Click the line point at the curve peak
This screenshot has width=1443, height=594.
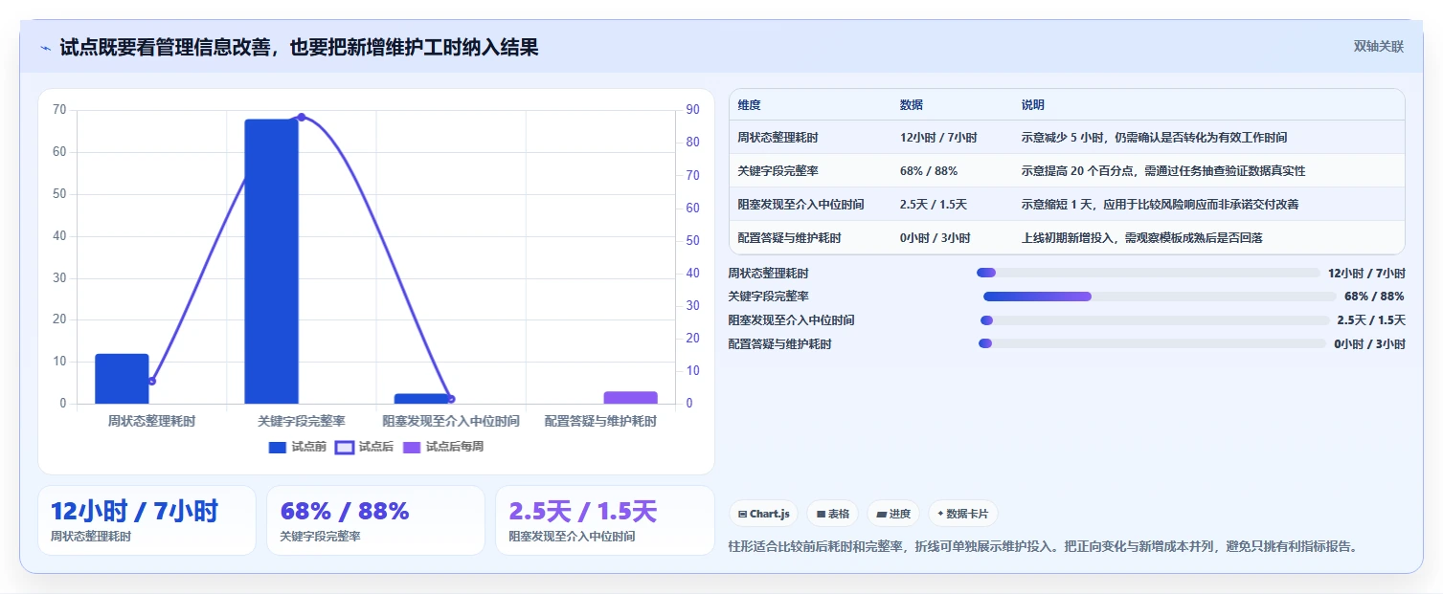(302, 117)
